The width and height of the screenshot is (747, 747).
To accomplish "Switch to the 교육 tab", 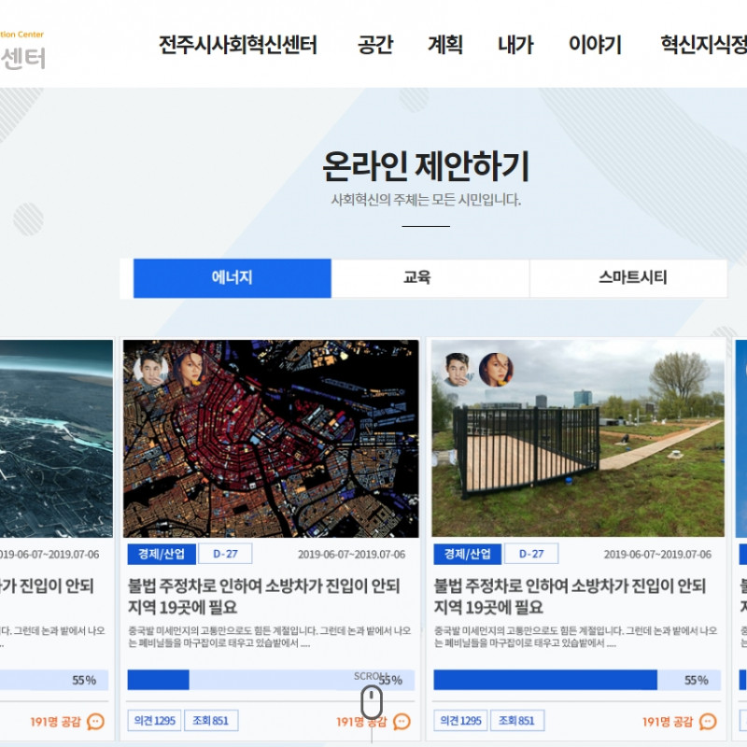I will pyautogui.click(x=430, y=278).
